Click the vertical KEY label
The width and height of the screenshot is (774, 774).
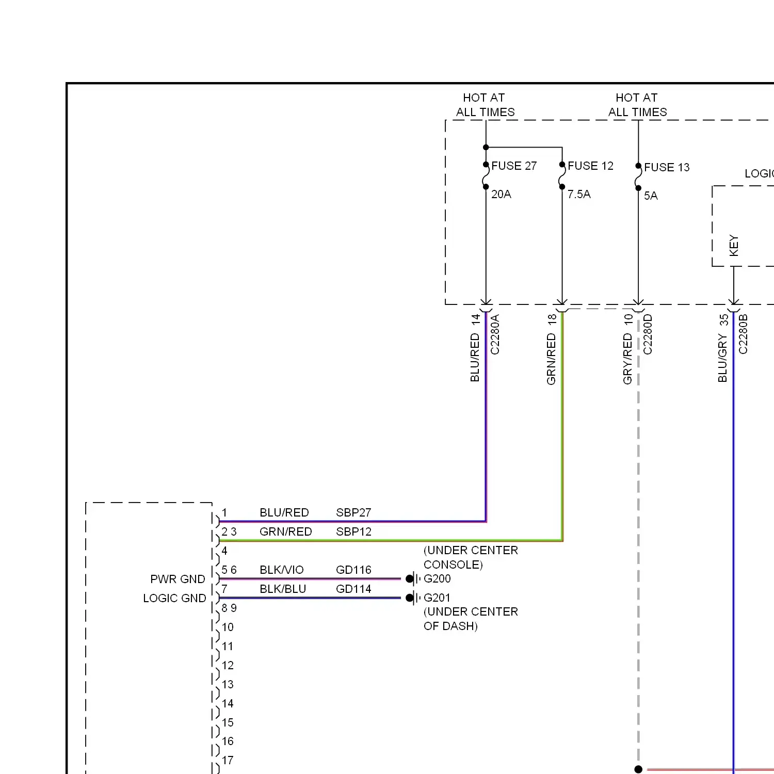tap(734, 246)
